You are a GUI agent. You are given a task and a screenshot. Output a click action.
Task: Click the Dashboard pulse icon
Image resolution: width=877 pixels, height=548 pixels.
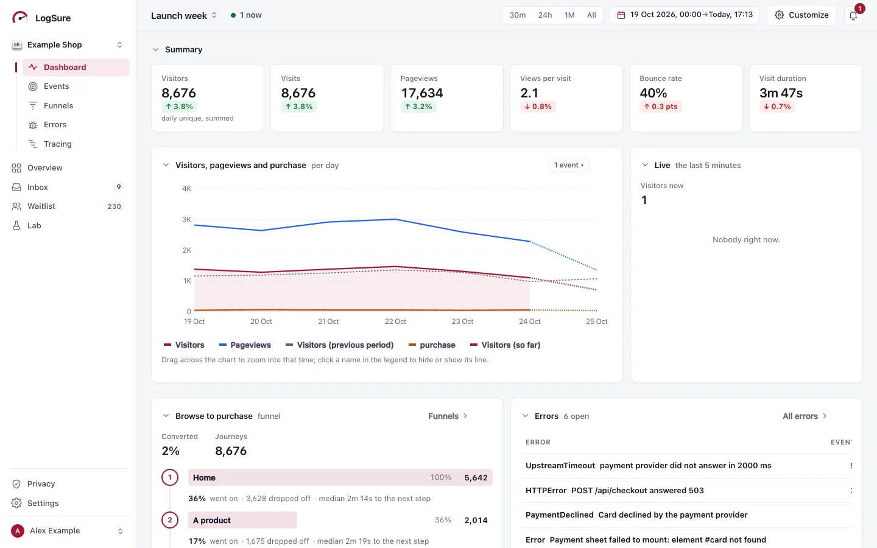pyautogui.click(x=33, y=67)
